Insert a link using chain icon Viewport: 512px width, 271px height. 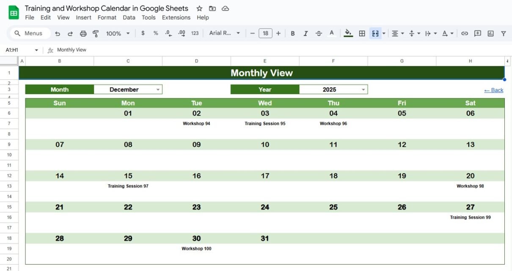pos(465,33)
